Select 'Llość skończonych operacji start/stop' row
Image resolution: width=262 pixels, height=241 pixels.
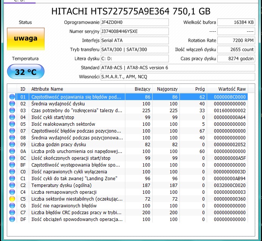coord(128,158)
